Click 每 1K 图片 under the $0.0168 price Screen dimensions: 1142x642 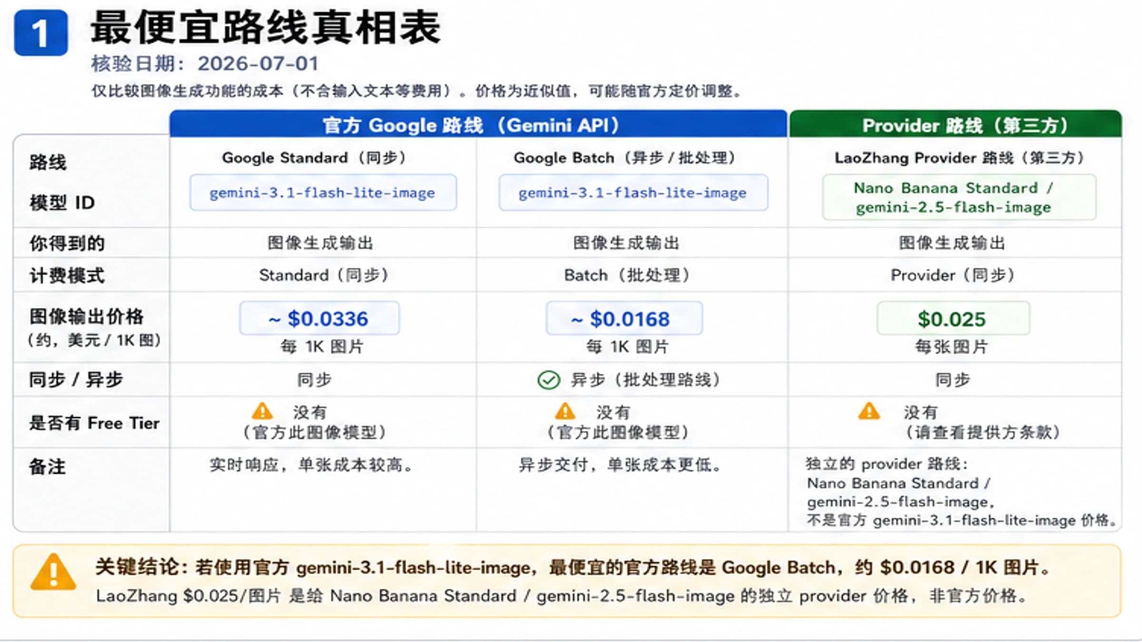(x=627, y=347)
